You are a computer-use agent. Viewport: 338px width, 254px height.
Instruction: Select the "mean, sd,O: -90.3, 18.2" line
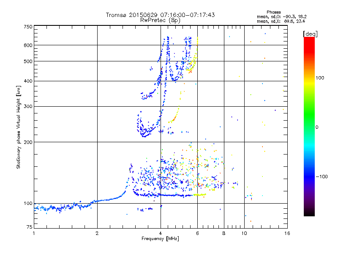click(281, 17)
